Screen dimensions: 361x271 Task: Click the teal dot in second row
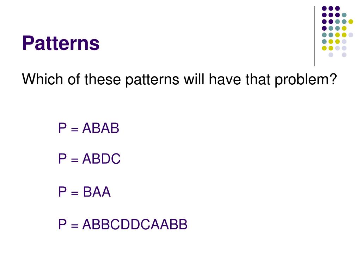click(344, 15)
